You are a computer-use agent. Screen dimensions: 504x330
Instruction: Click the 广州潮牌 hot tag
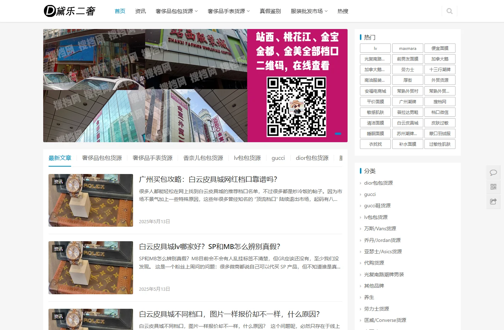(x=407, y=102)
